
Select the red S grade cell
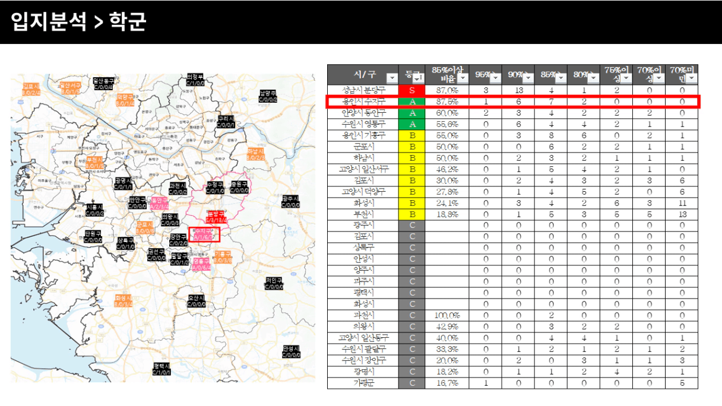coord(412,90)
